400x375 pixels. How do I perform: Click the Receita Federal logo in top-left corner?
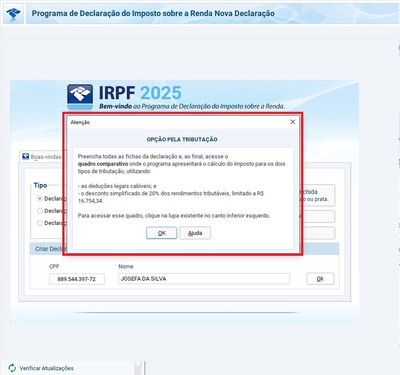pyautogui.click(x=13, y=12)
